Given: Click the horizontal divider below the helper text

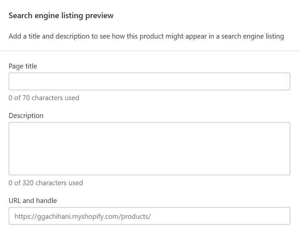Looking at the screenshot, I should [x=149, y=51].
